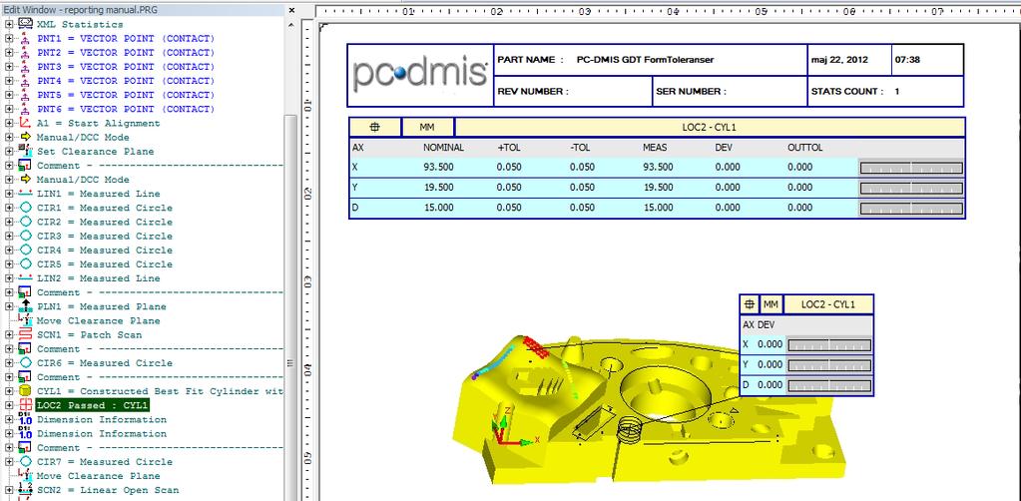Click the PART NAME field in report header
Viewport: 1021px width, 501px height.
tap(651, 59)
